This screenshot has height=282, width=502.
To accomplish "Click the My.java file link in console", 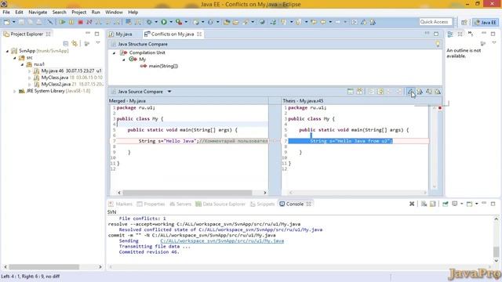I will (222, 240).
